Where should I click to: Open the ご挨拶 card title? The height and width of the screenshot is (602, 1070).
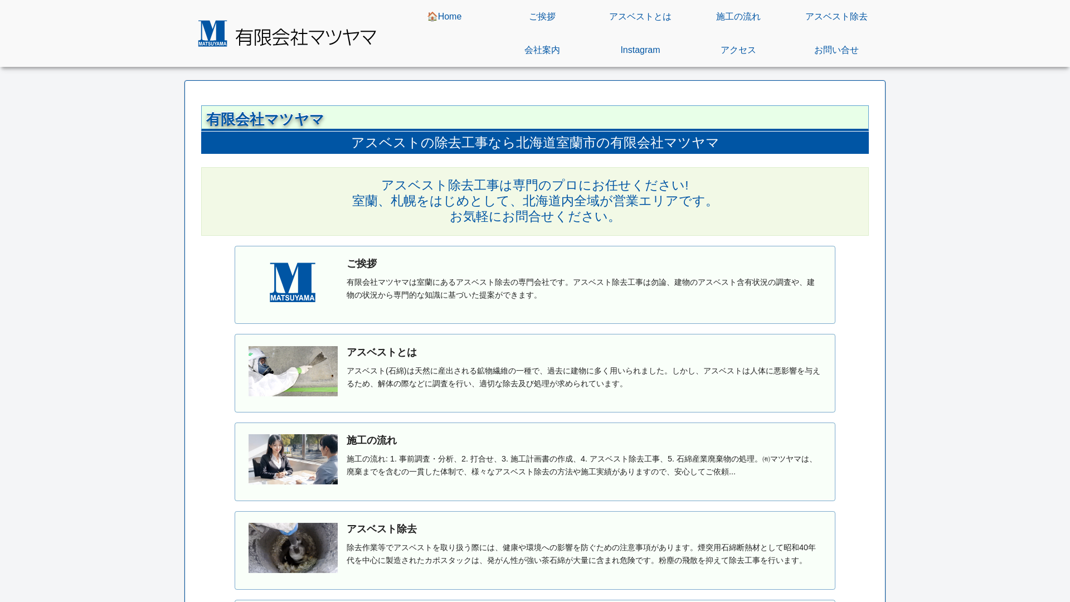pos(362,264)
